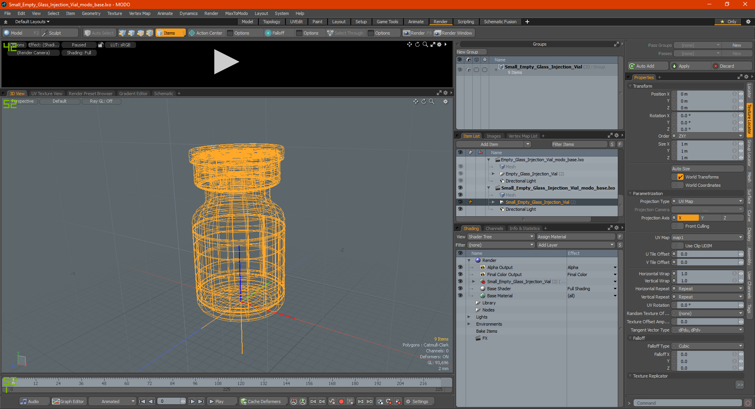755x409 pixels.
Task: Open the Shader Tree view dropdown
Action: click(x=501, y=237)
